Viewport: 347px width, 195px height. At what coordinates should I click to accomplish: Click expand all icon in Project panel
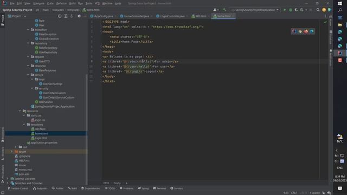point(66,16)
